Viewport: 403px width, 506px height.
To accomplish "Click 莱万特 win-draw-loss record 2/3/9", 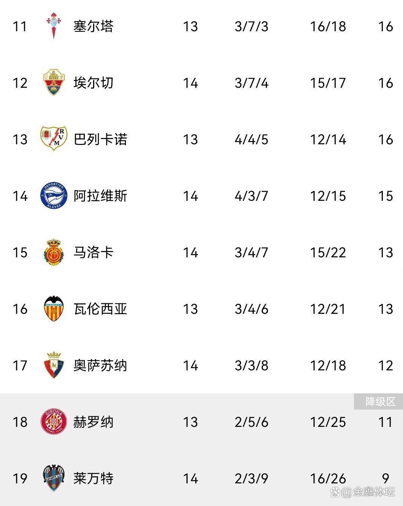I will tap(251, 478).
